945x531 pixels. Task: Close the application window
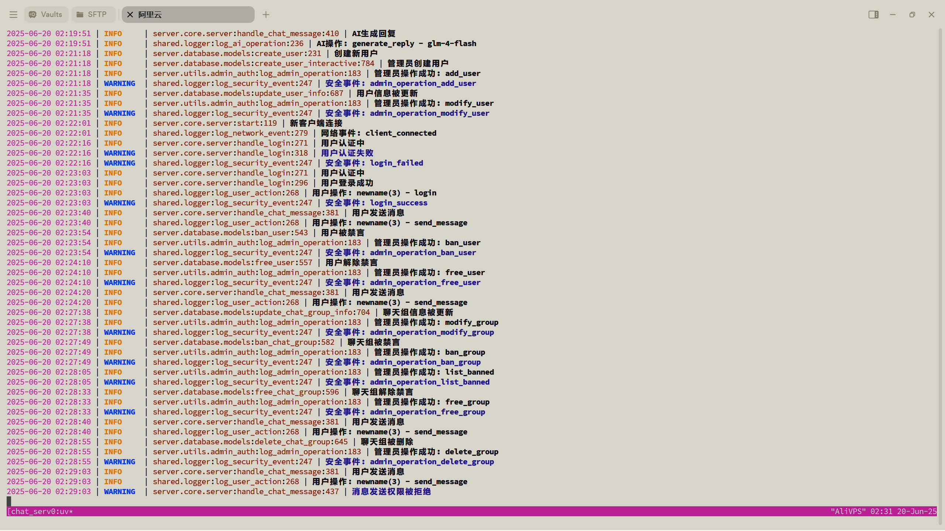tap(931, 15)
